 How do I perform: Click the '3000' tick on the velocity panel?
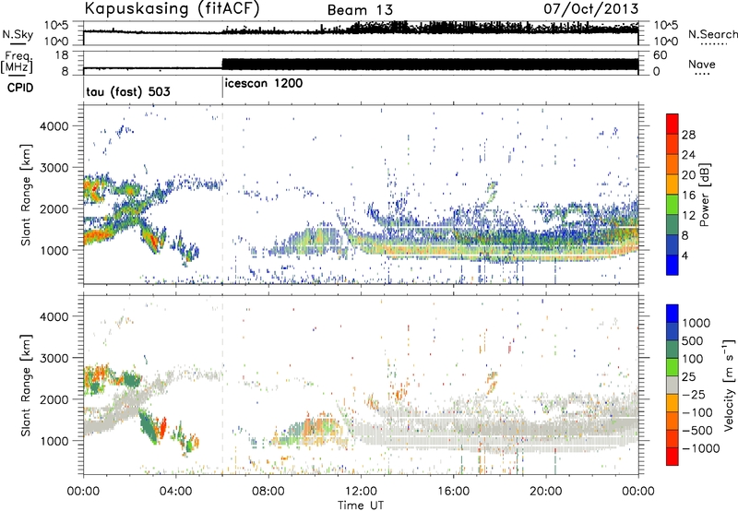54,358
